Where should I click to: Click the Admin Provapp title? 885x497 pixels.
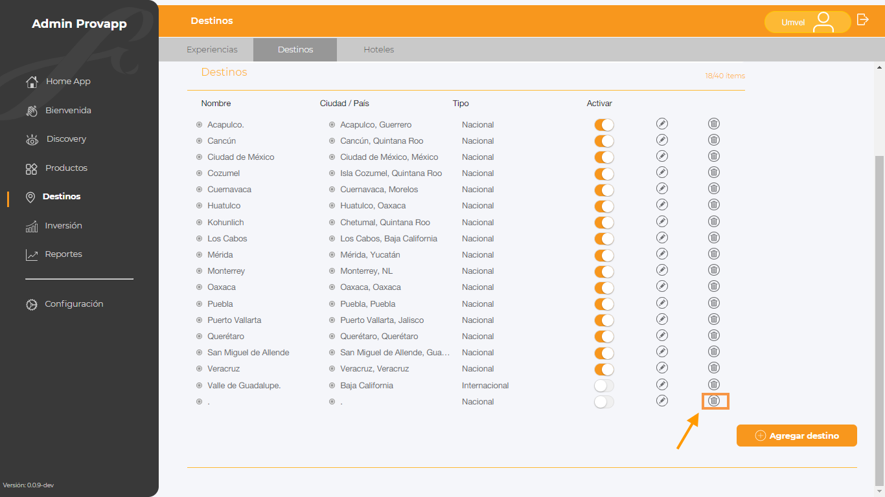click(x=79, y=24)
